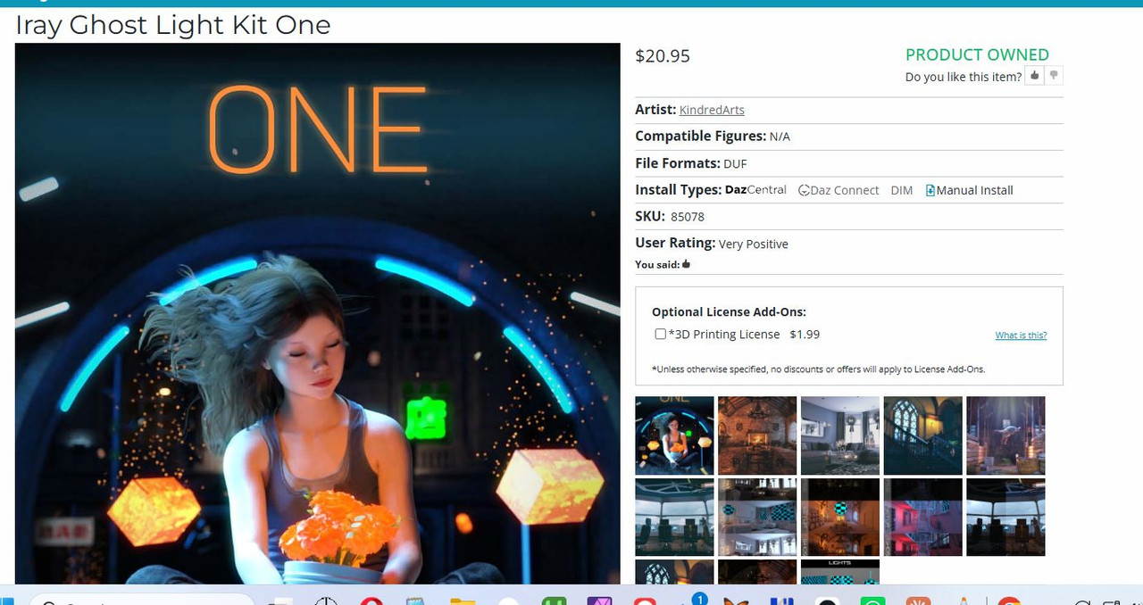Screen dimensions: 1143x605
Task: Open the KindredArts artist link
Action: pyautogui.click(x=712, y=110)
